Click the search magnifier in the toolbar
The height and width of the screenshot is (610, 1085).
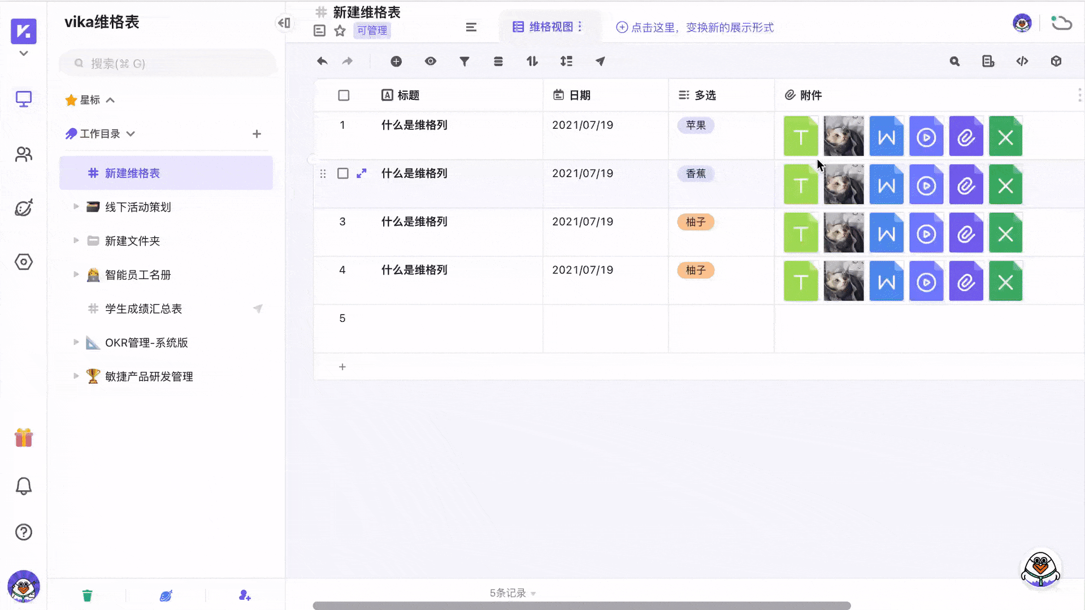click(954, 61)
